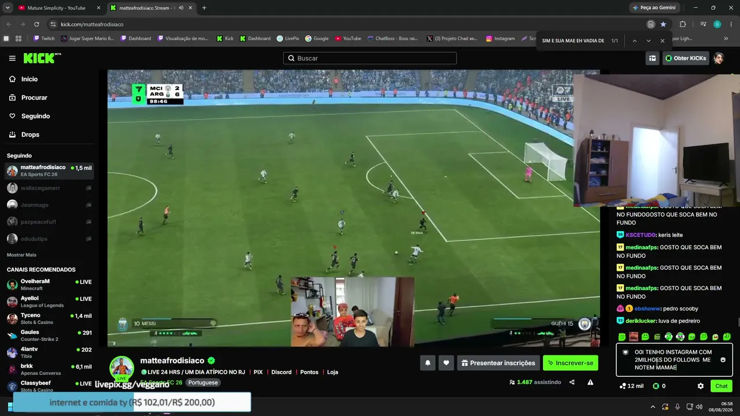Screen dimensions: 740x416
Task: Click the 12 mil channel points indicator
Action: point(631,386)
